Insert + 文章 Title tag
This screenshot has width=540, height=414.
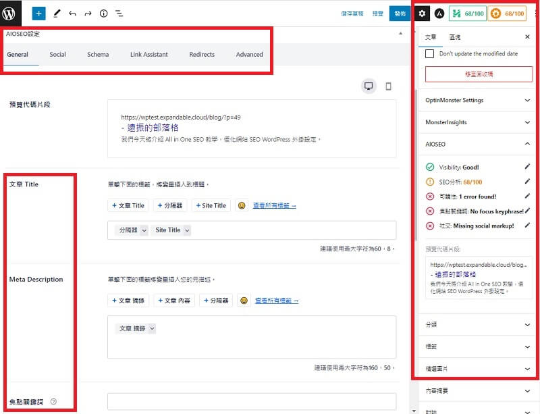128,205
